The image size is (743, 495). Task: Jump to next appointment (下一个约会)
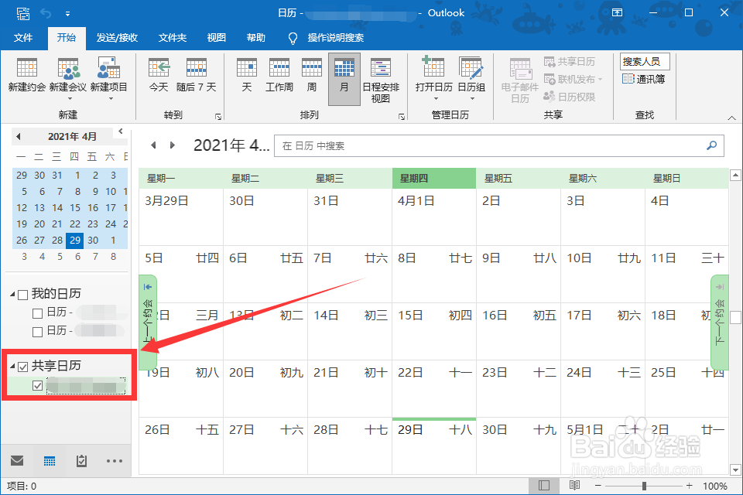tap(720, 322)
